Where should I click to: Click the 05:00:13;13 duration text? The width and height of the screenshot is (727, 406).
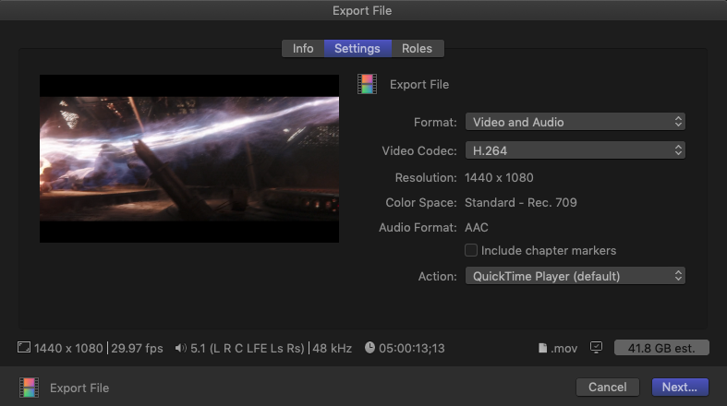[x=412, y=348]
